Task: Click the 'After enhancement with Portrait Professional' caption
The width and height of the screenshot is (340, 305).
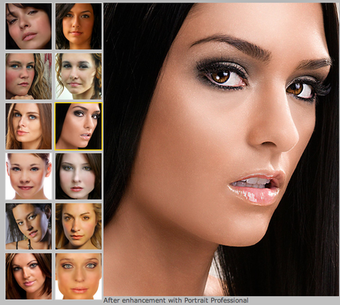Action: point(176,300)
